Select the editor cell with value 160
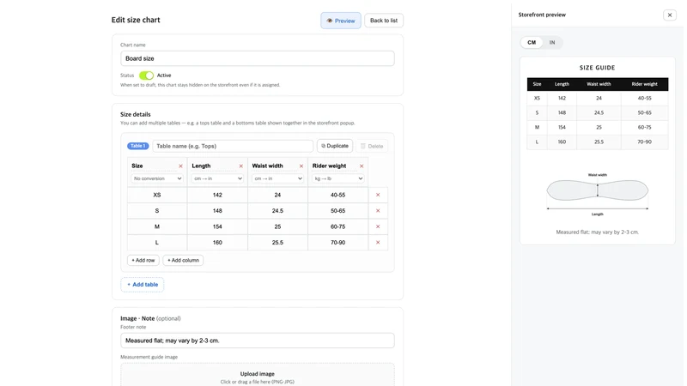The width and height of the screenshot is (687, 386). click(217, 242)
